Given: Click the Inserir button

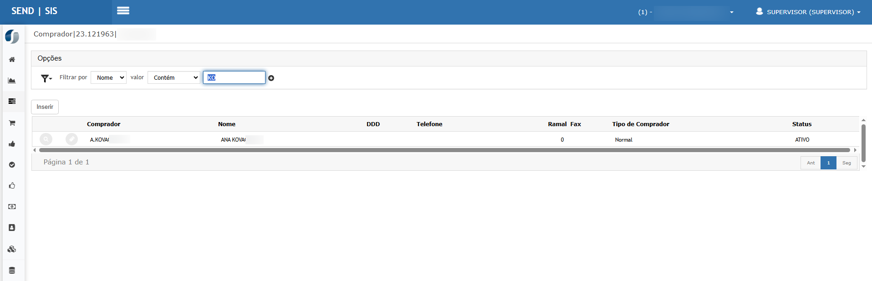Looking at the screenshot, I should point(45,107).
